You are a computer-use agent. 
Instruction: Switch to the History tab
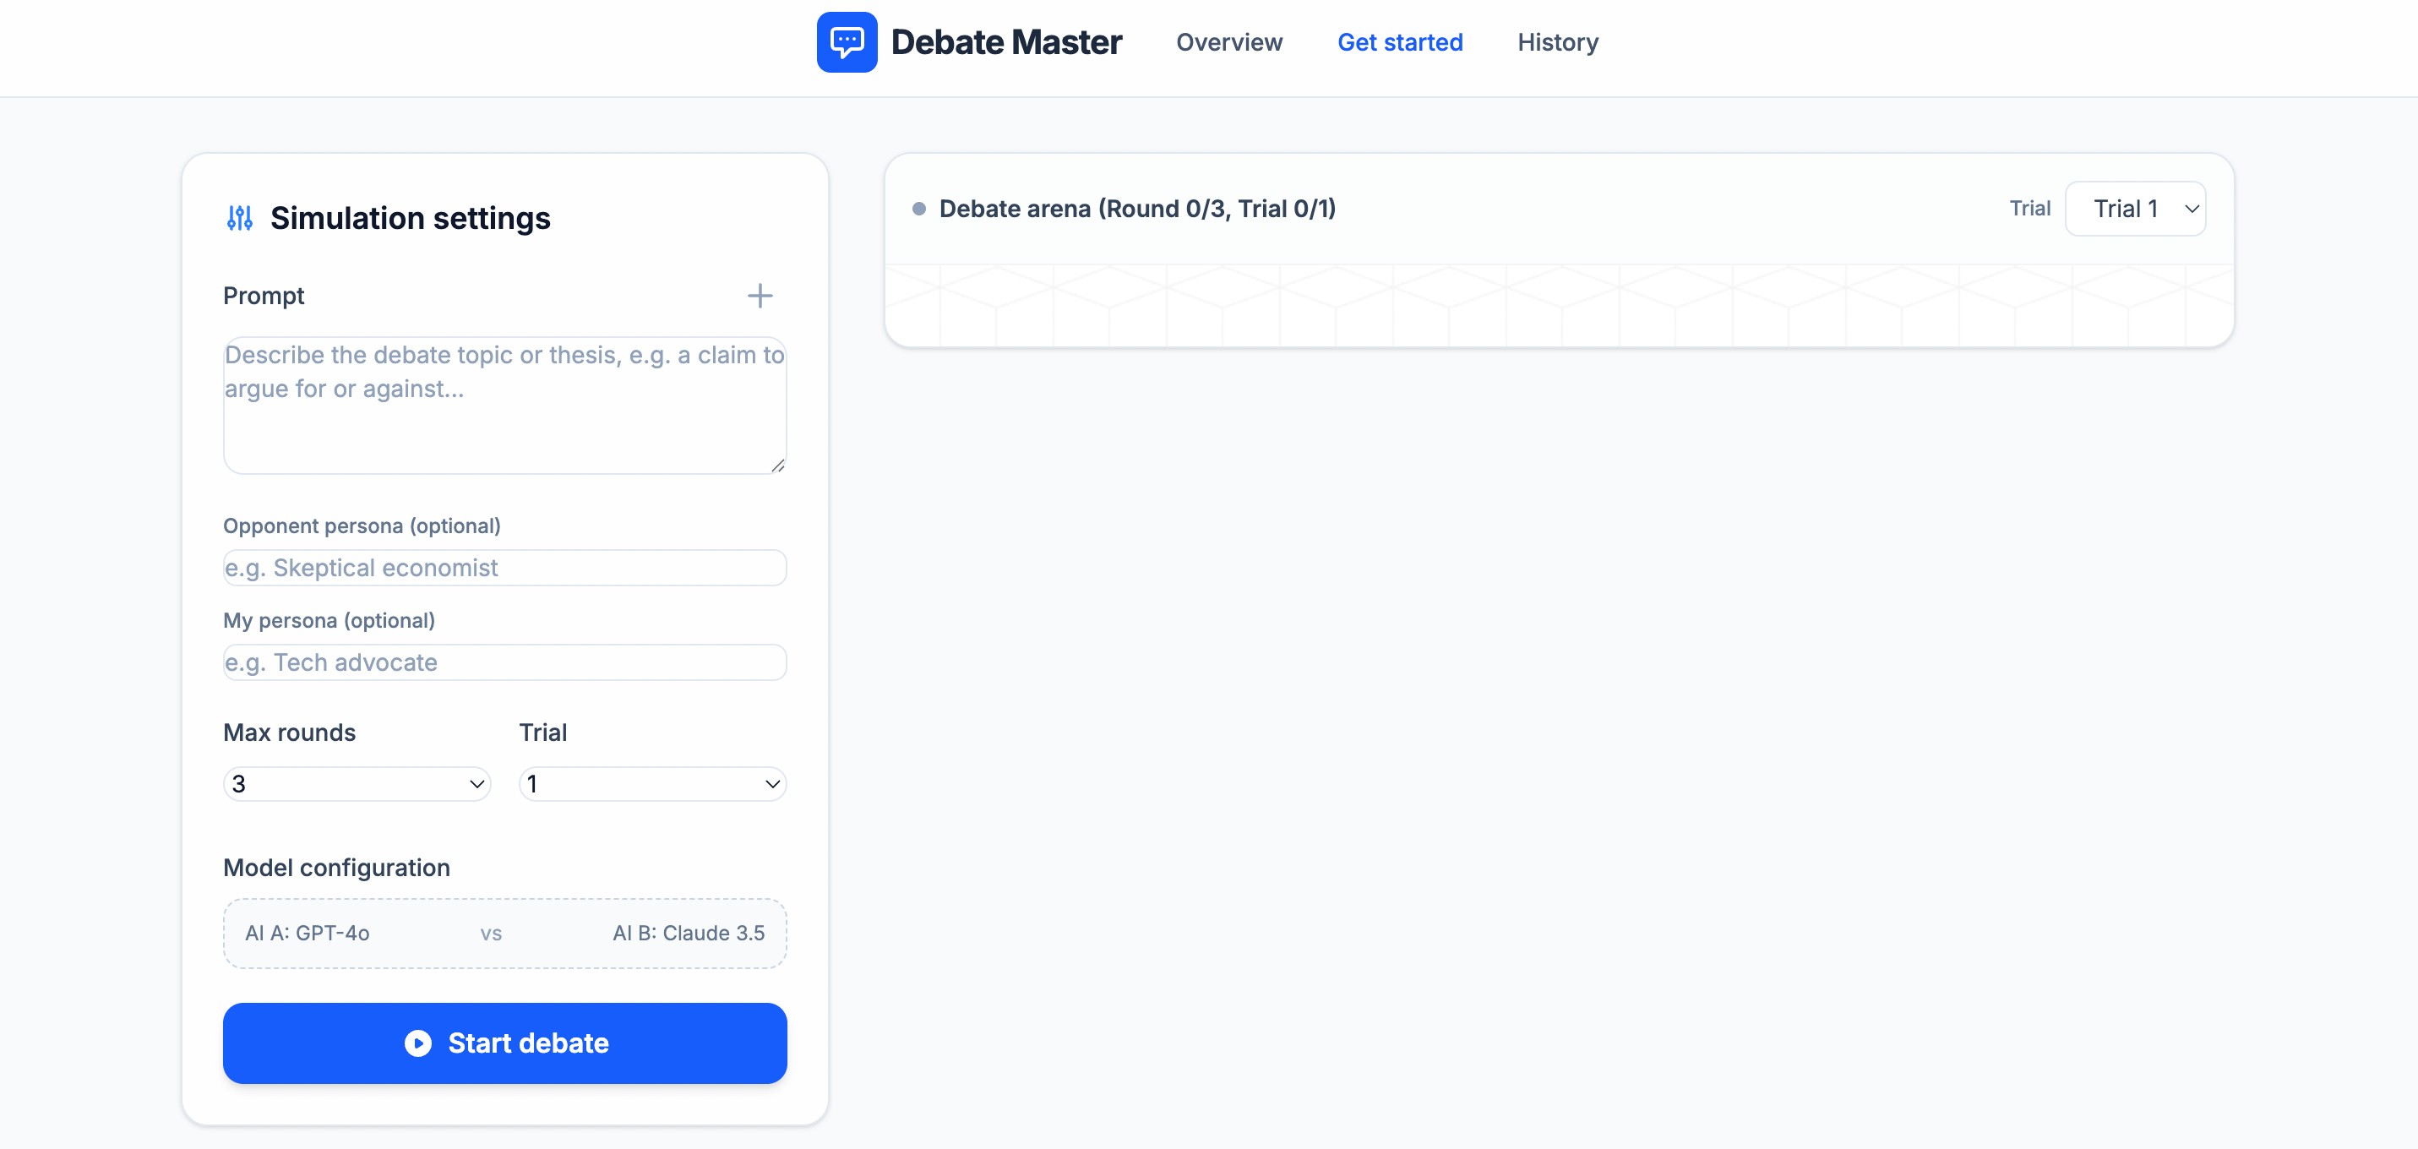tap(1557, 42)
